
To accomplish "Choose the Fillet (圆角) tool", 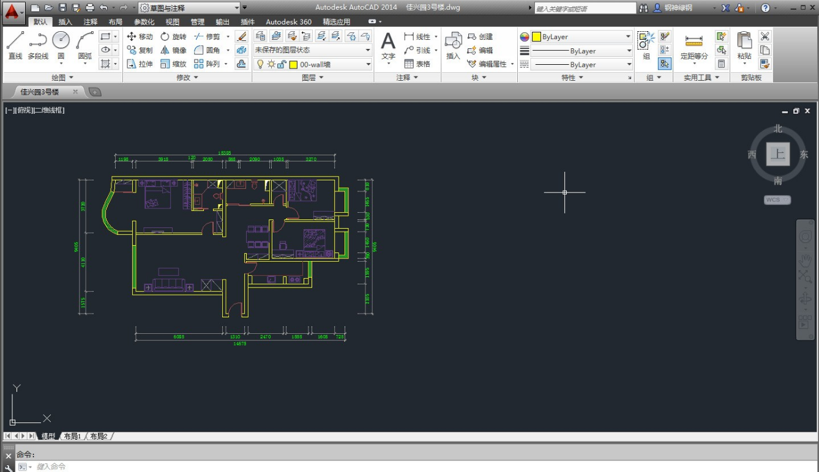I will [207, 50].
